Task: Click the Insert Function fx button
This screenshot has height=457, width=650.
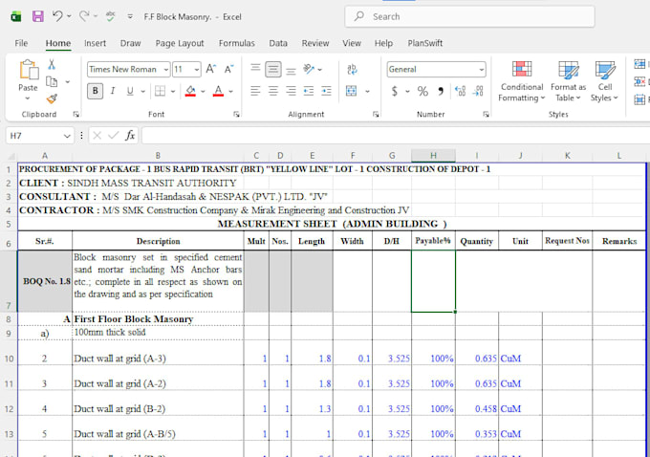Action: pyautogui.click(x=130, y=135)
